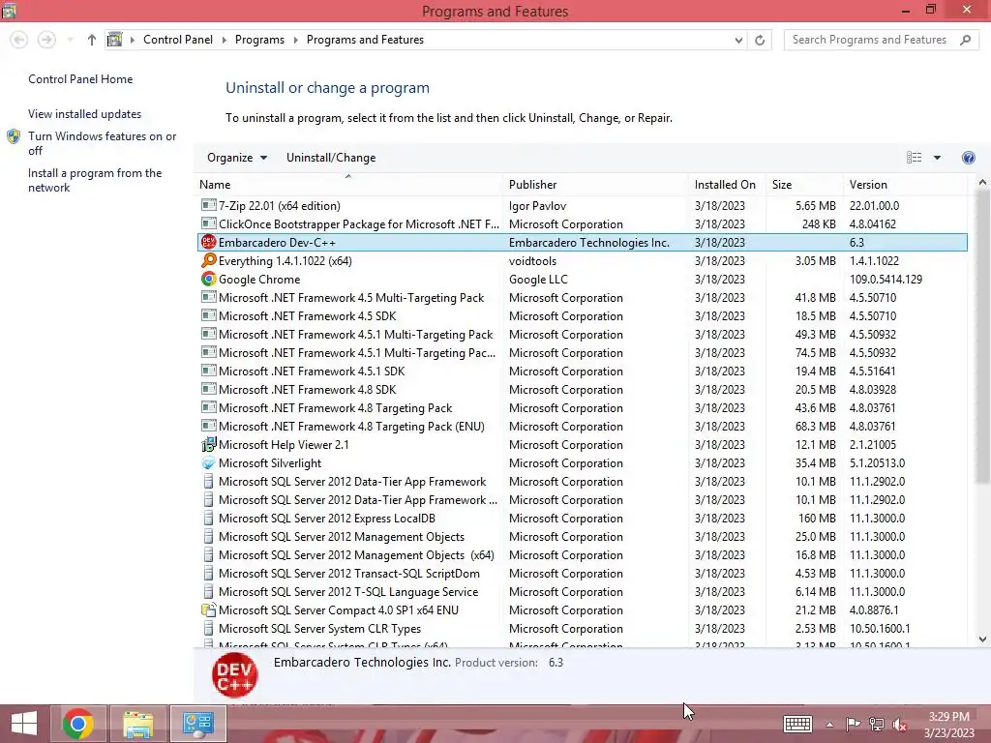Expand the chevron after Programs breadcrumb
Image resolution: width=991 pixels, height=743 pixels.
tap(295, 40)
